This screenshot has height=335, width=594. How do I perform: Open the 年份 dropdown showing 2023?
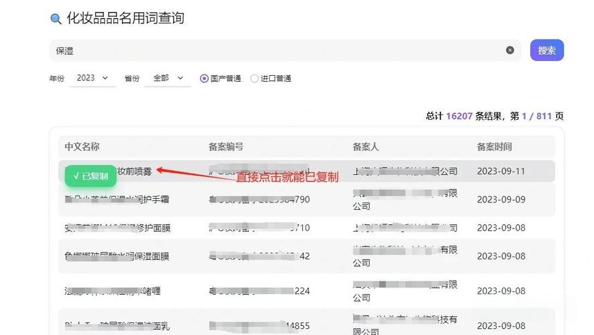coord(92,78)
